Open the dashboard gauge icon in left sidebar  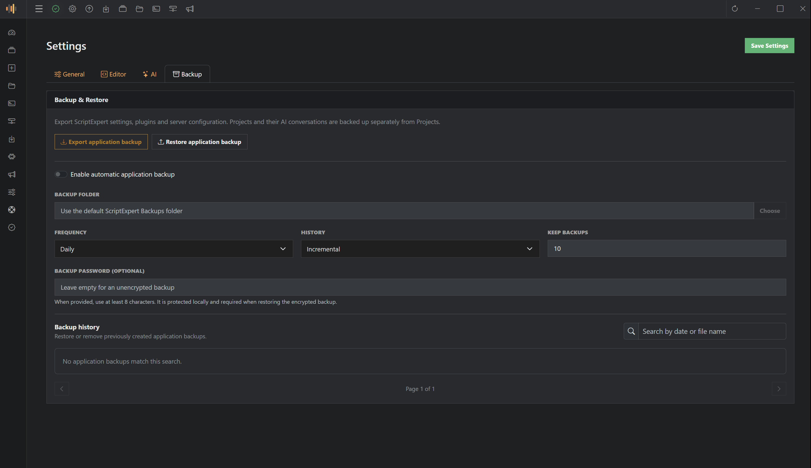[12, 32]
